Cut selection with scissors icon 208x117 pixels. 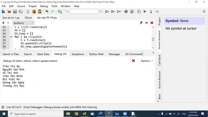pyautogui.click(x=28, y=12)
